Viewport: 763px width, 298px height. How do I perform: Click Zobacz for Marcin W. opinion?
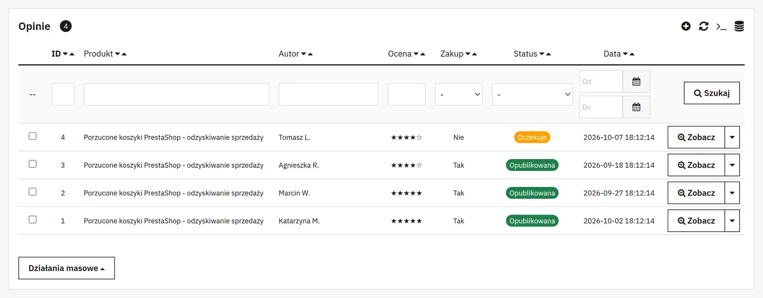696,193
